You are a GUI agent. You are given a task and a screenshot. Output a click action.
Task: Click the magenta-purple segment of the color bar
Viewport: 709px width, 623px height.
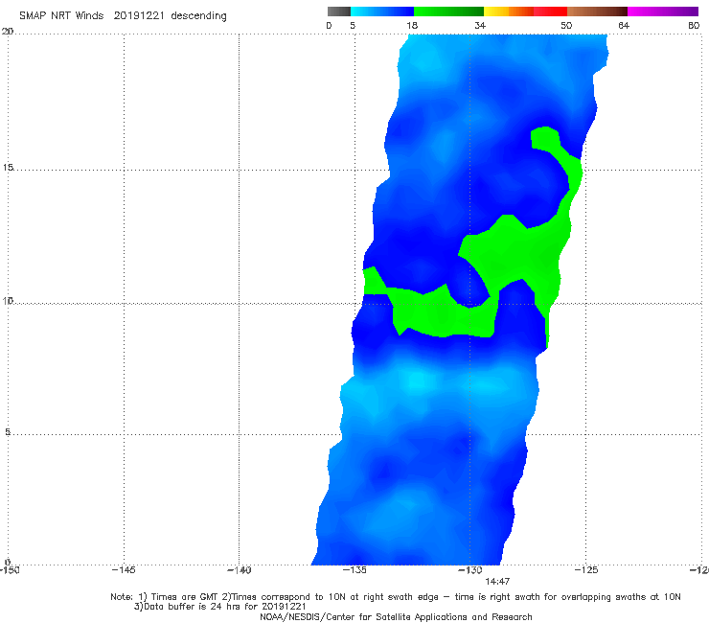tap(663, 12)
